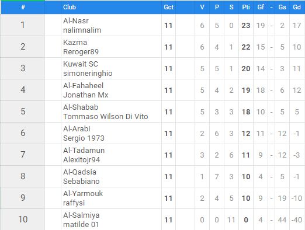Open the Kazma club link
The height and width of the screenshot is (230, 305).
tap(75, 43)
